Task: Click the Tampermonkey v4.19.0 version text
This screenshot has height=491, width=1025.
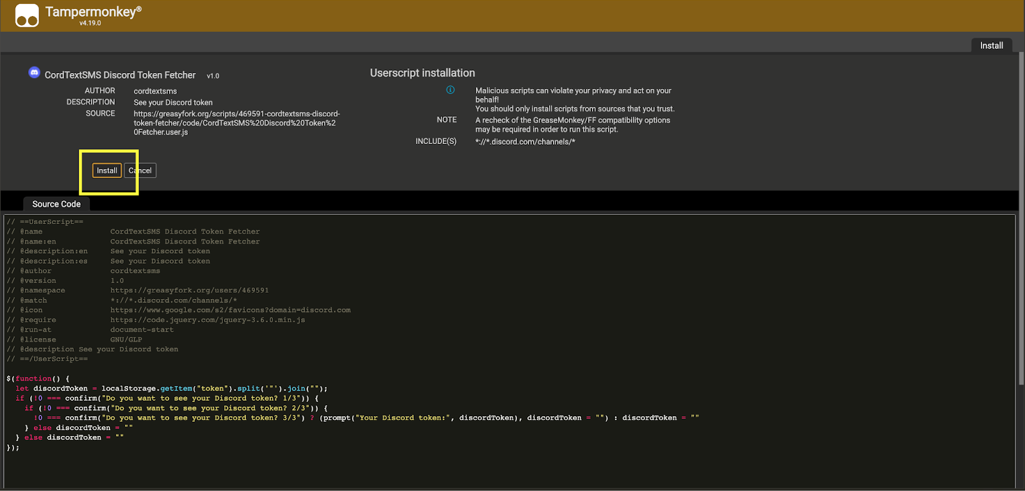Action: coord(90,23)
